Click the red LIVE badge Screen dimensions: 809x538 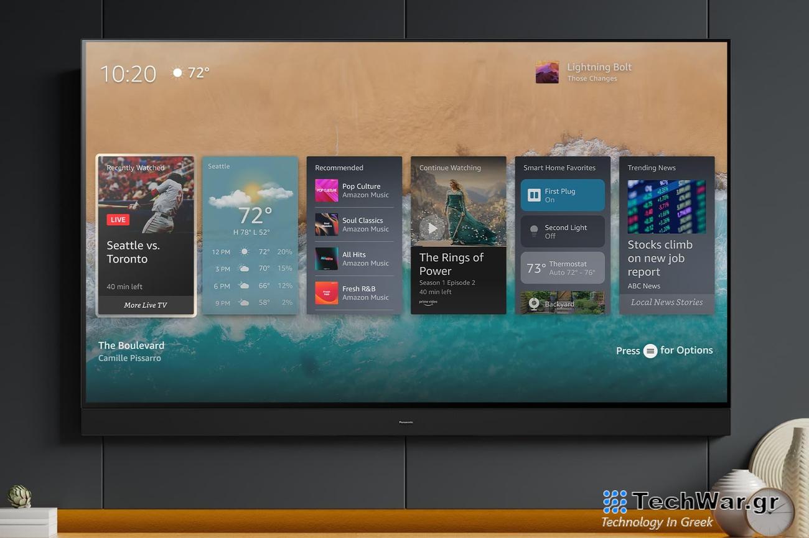click(118, 220)
